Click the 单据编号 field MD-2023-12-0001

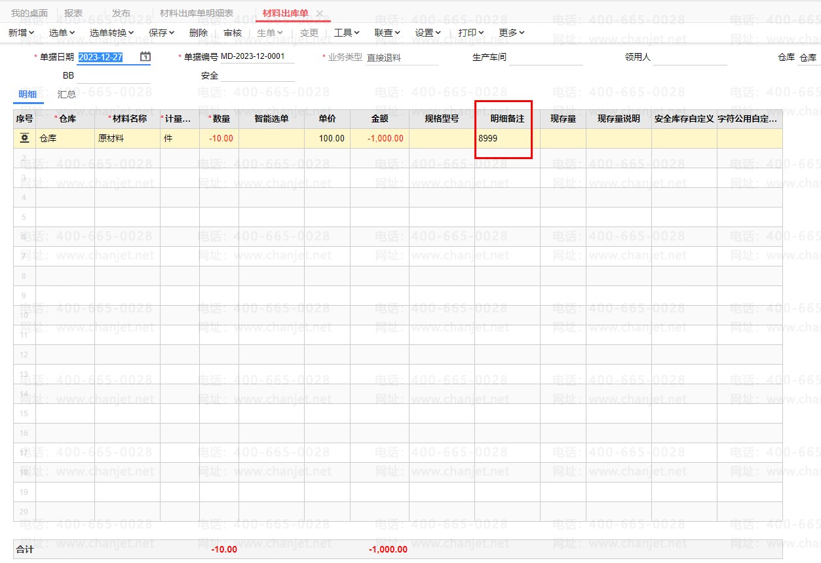pos(257,56)
